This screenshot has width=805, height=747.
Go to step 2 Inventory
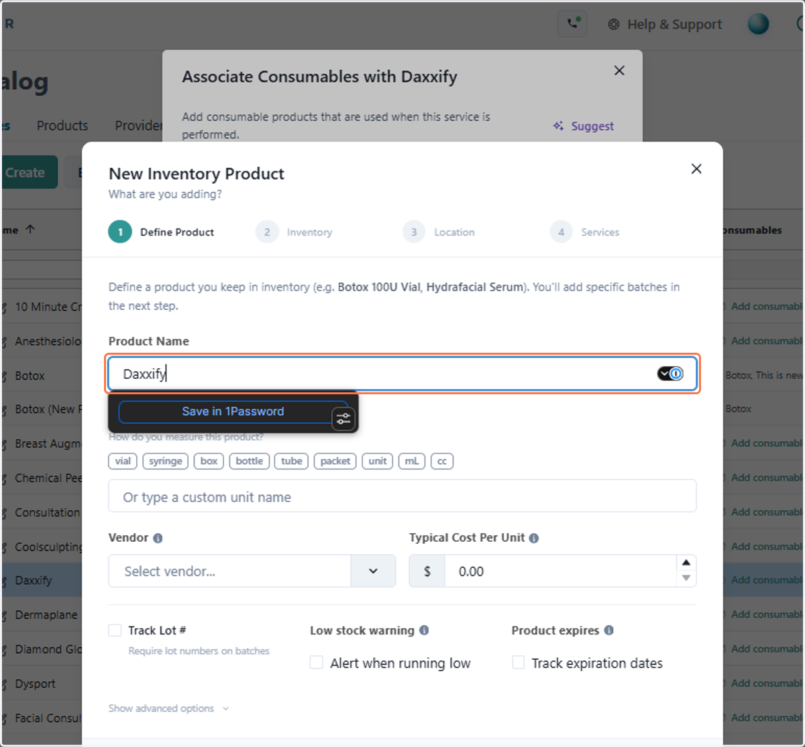point(294,232)
